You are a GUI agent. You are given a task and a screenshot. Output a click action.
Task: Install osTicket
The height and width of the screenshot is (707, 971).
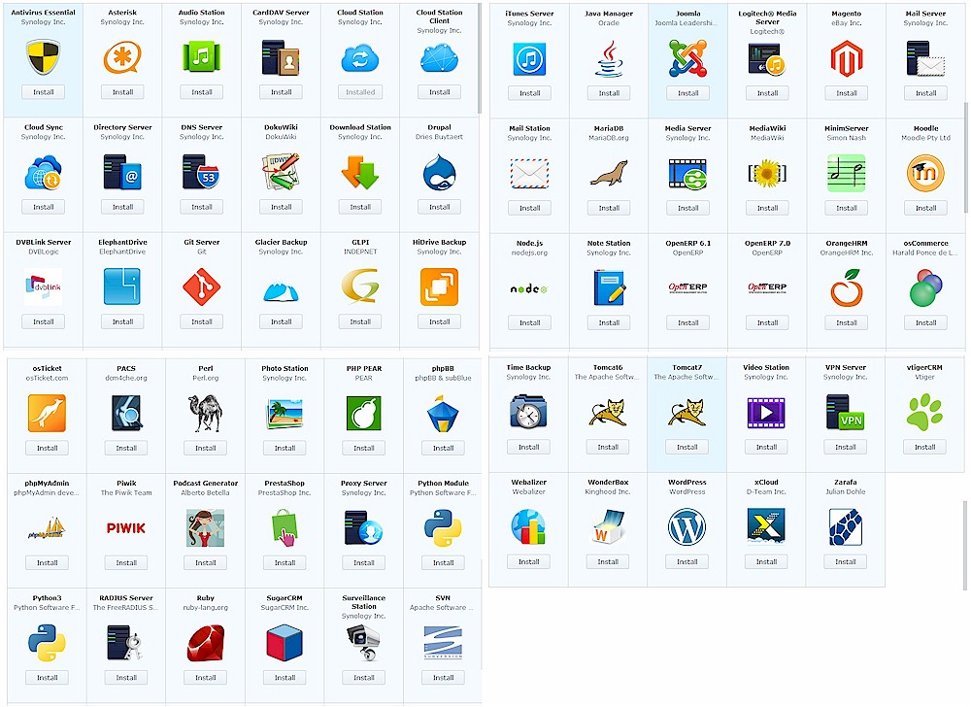point(47,449)
